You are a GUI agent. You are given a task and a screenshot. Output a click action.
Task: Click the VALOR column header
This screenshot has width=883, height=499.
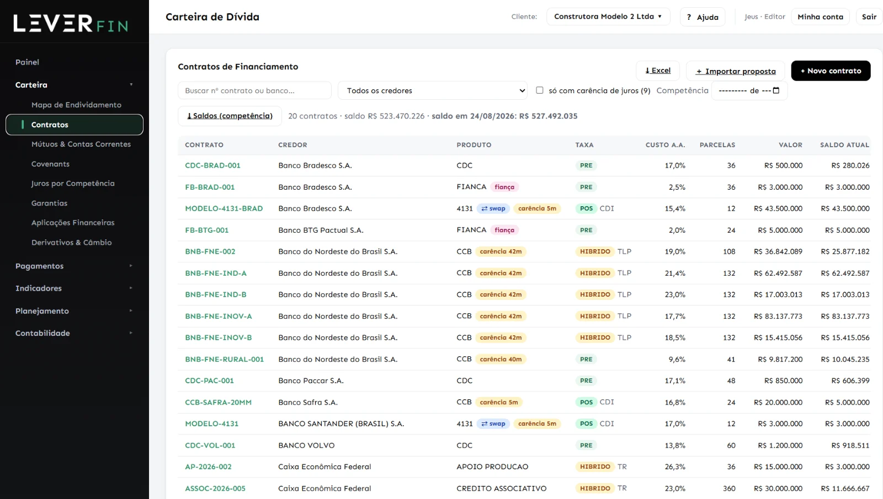[790, 145]
